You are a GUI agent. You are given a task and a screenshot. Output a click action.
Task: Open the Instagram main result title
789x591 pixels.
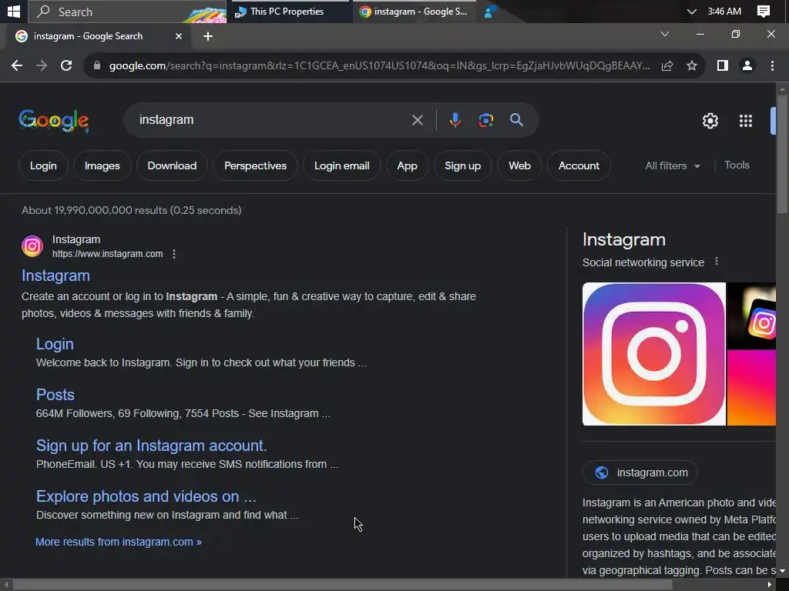pos(55,275)
